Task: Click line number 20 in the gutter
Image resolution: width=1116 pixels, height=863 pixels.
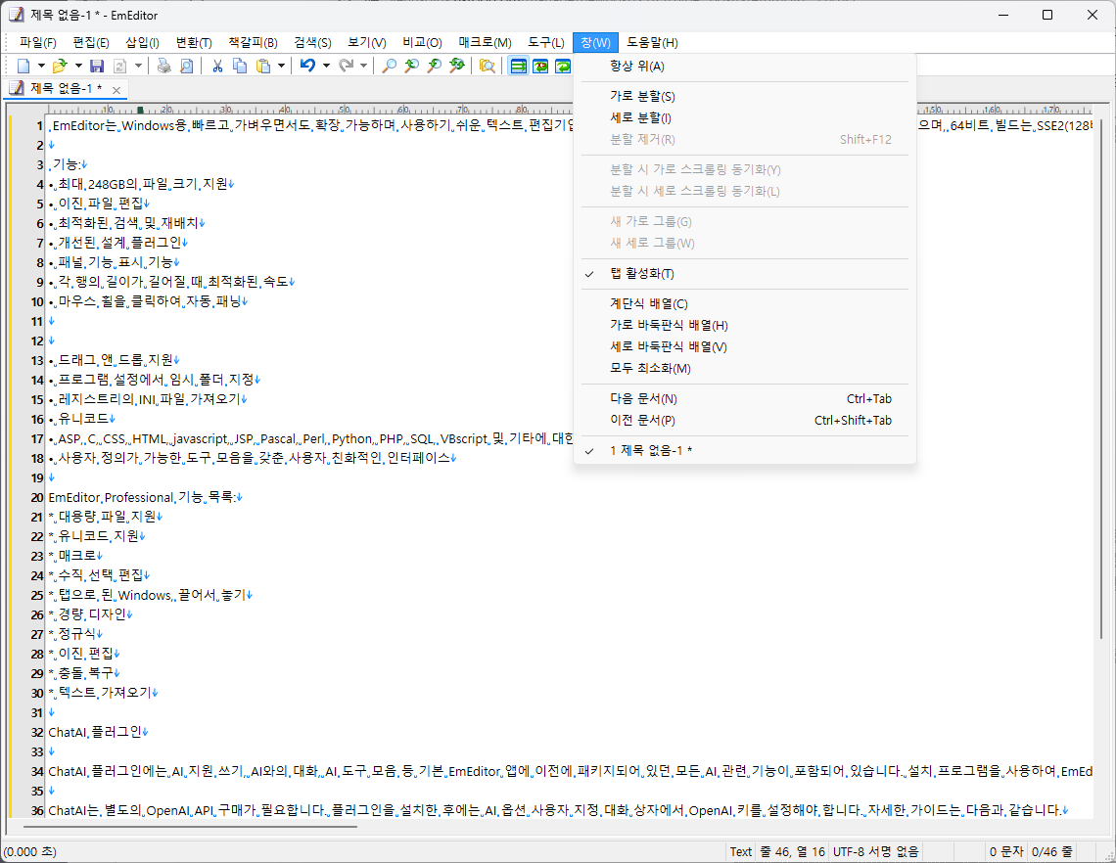Action: click(37, 497)
